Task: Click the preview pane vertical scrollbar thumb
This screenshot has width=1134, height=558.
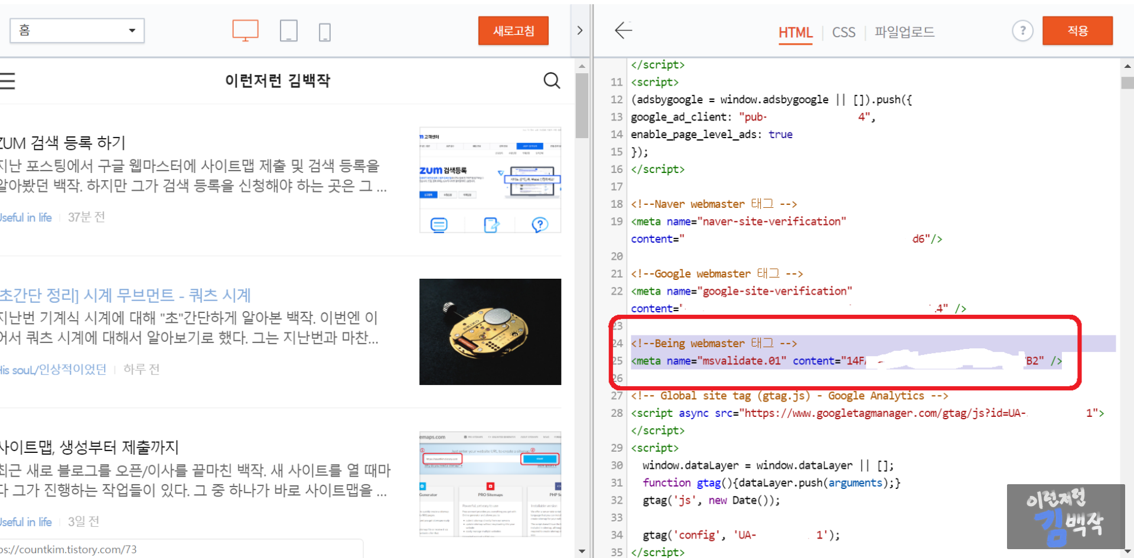Action: (582, 105)
